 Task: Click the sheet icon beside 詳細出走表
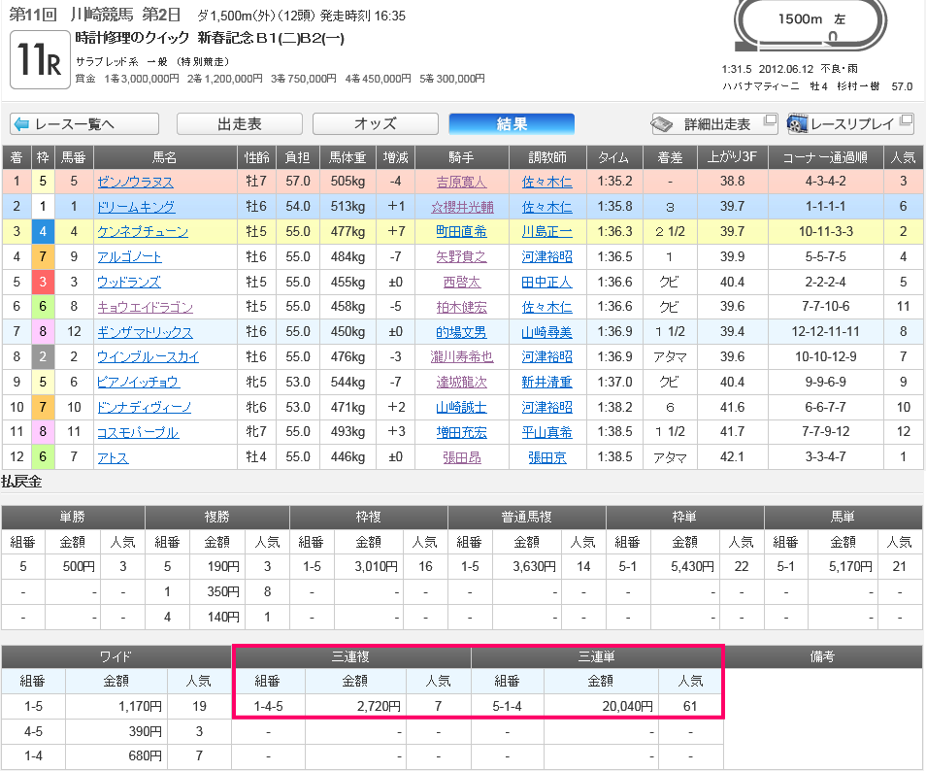click(662, 124)
